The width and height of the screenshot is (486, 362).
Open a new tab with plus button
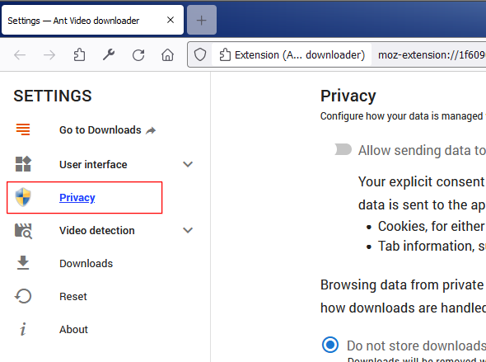click(202, 20)
